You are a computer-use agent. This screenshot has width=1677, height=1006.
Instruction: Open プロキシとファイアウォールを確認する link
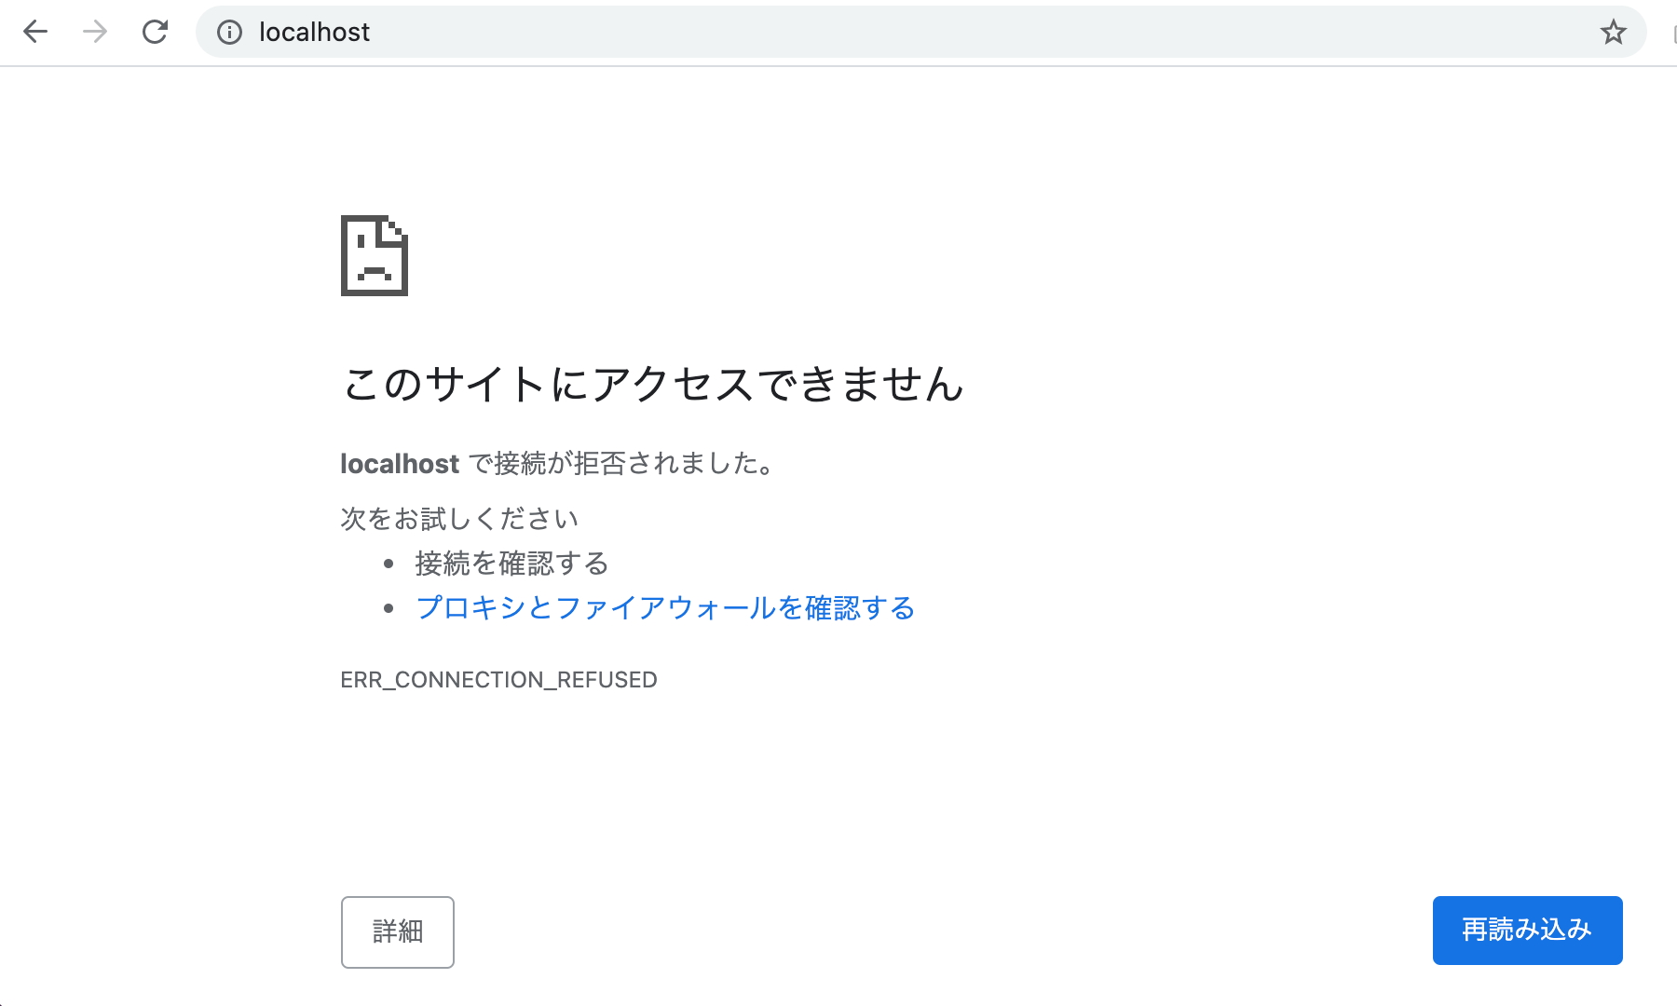tap(665, 607)
